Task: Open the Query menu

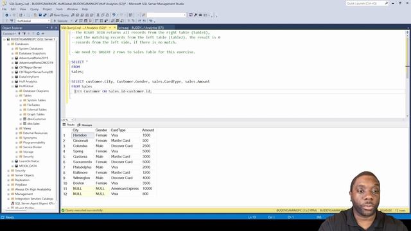Action: coord(34,9)
